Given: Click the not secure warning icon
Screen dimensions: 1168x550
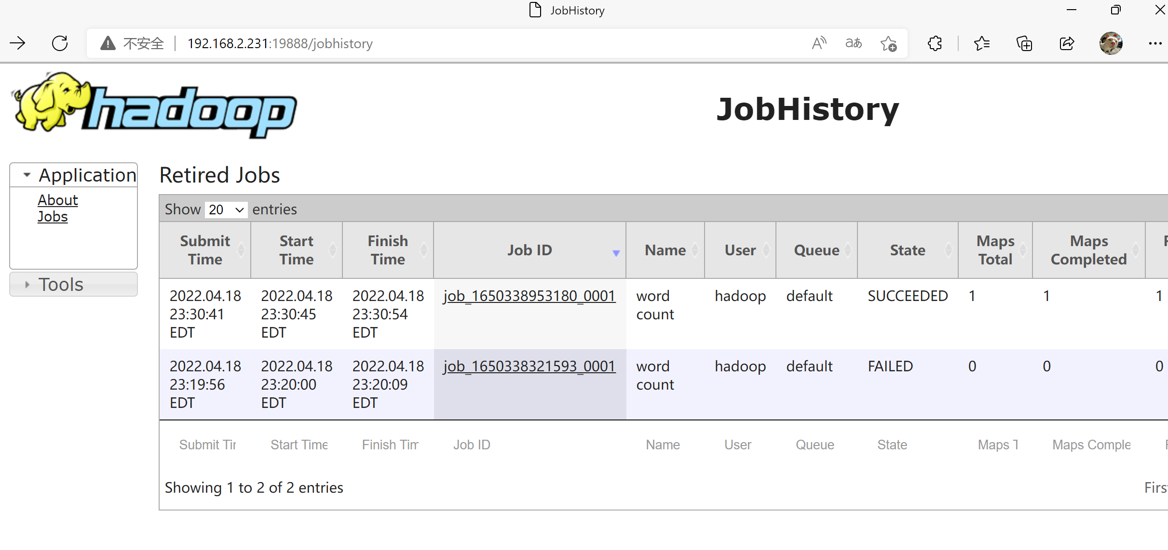Looking at the screenshot, I should [x=108, y=43].
